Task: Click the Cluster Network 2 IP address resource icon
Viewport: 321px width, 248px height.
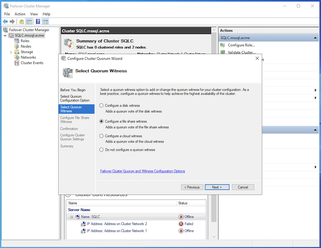Action: [x=83, y=224]
